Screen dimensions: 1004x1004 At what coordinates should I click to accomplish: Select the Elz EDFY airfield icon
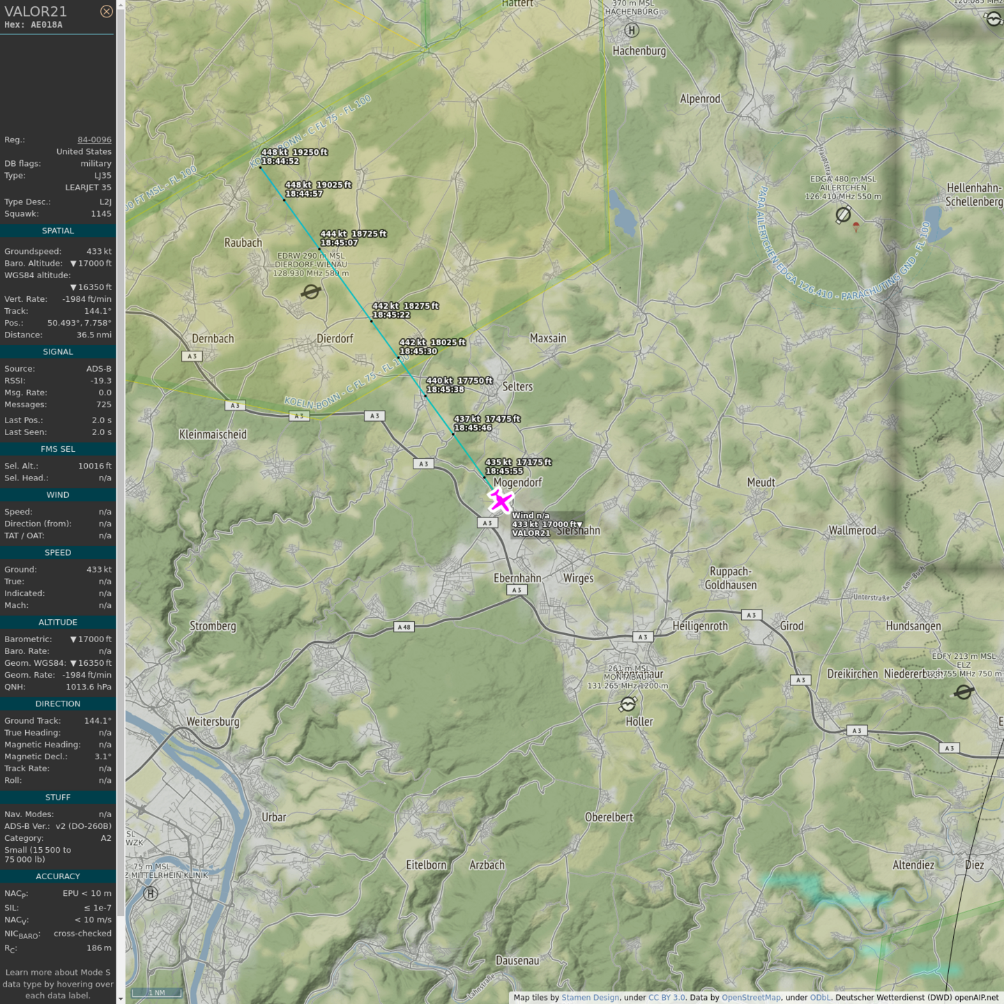pos(964,692)
